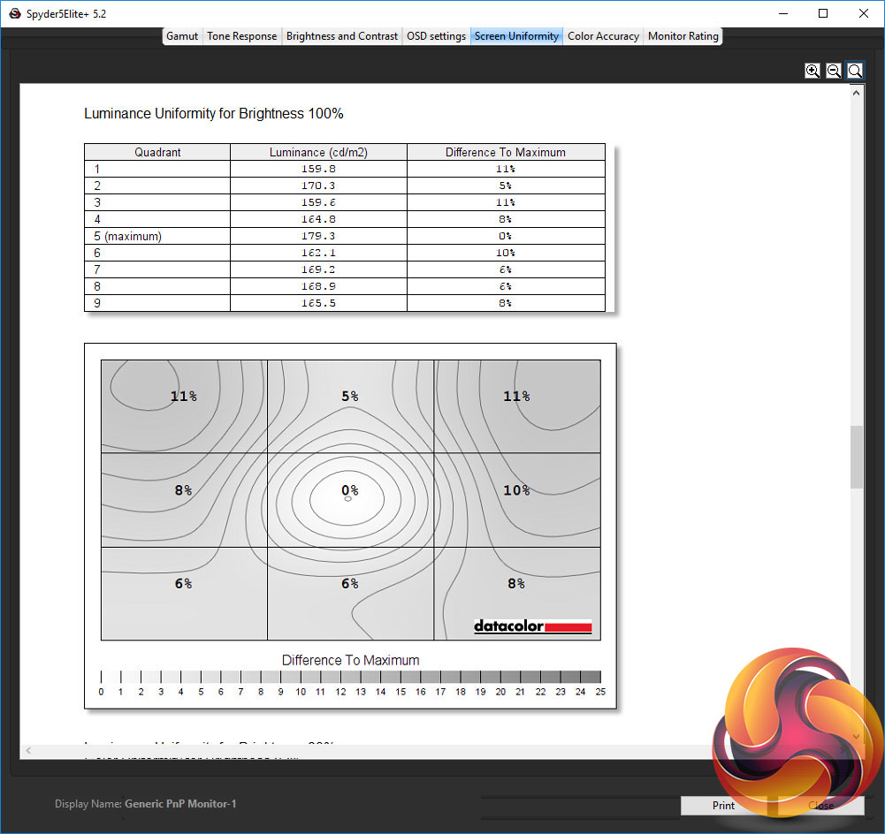Click the luminance value 169.2

point(318,269)
